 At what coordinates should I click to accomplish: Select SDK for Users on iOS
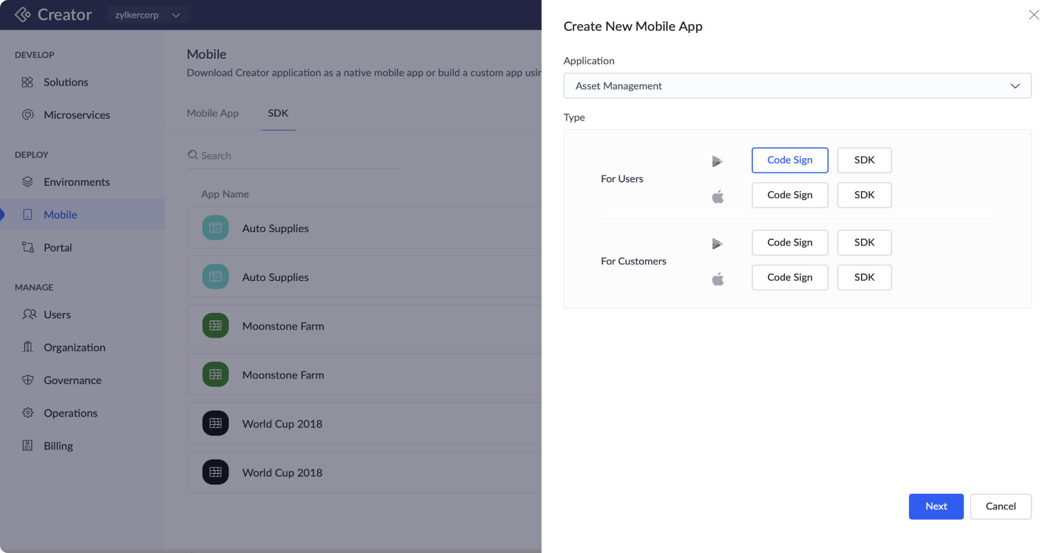(x=864, y=195)
